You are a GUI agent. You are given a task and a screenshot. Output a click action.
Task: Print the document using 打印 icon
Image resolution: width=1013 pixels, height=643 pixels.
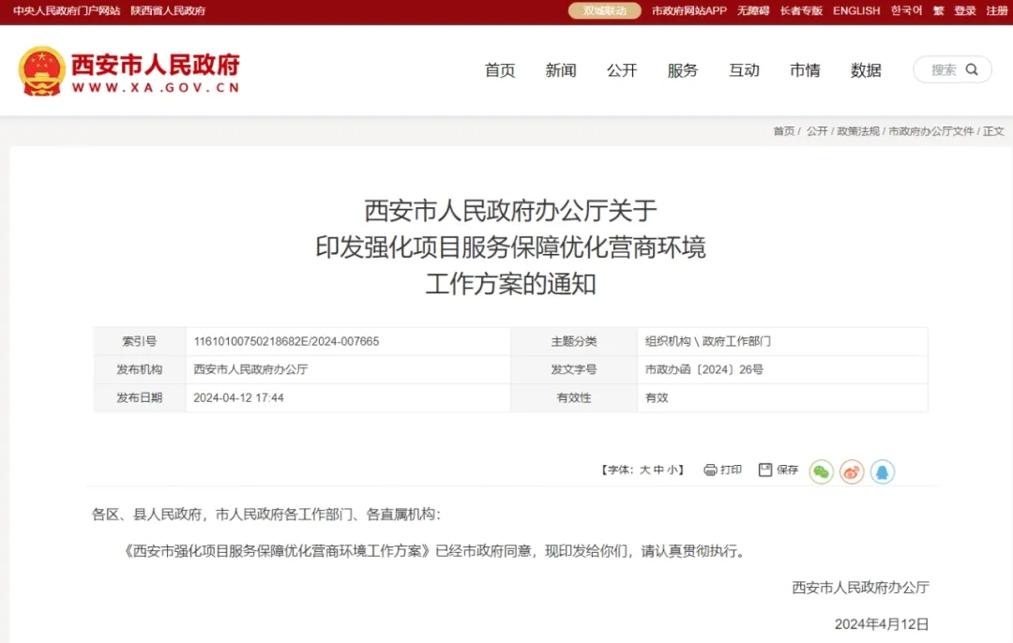pos(722,470)
